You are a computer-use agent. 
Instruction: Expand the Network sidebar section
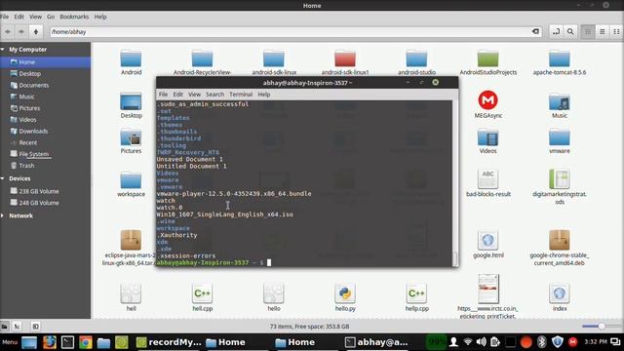pyautogui.click(x=3, y=215)
